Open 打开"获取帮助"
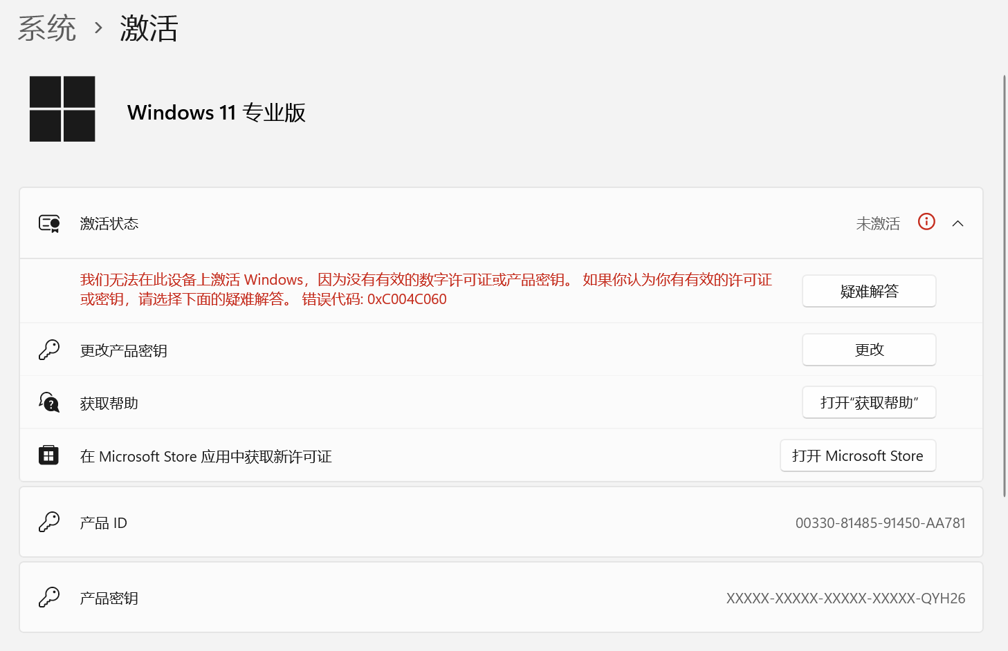Viewport: 1008px width, 651px height. (x=868, y=402)
